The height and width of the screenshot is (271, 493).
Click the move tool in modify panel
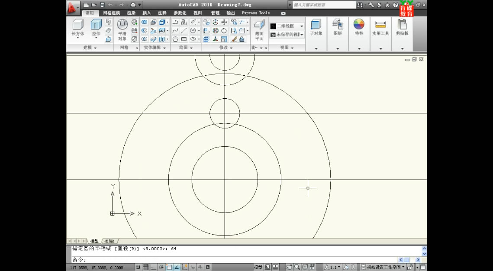pyautogui.click(x=224, y=22)
